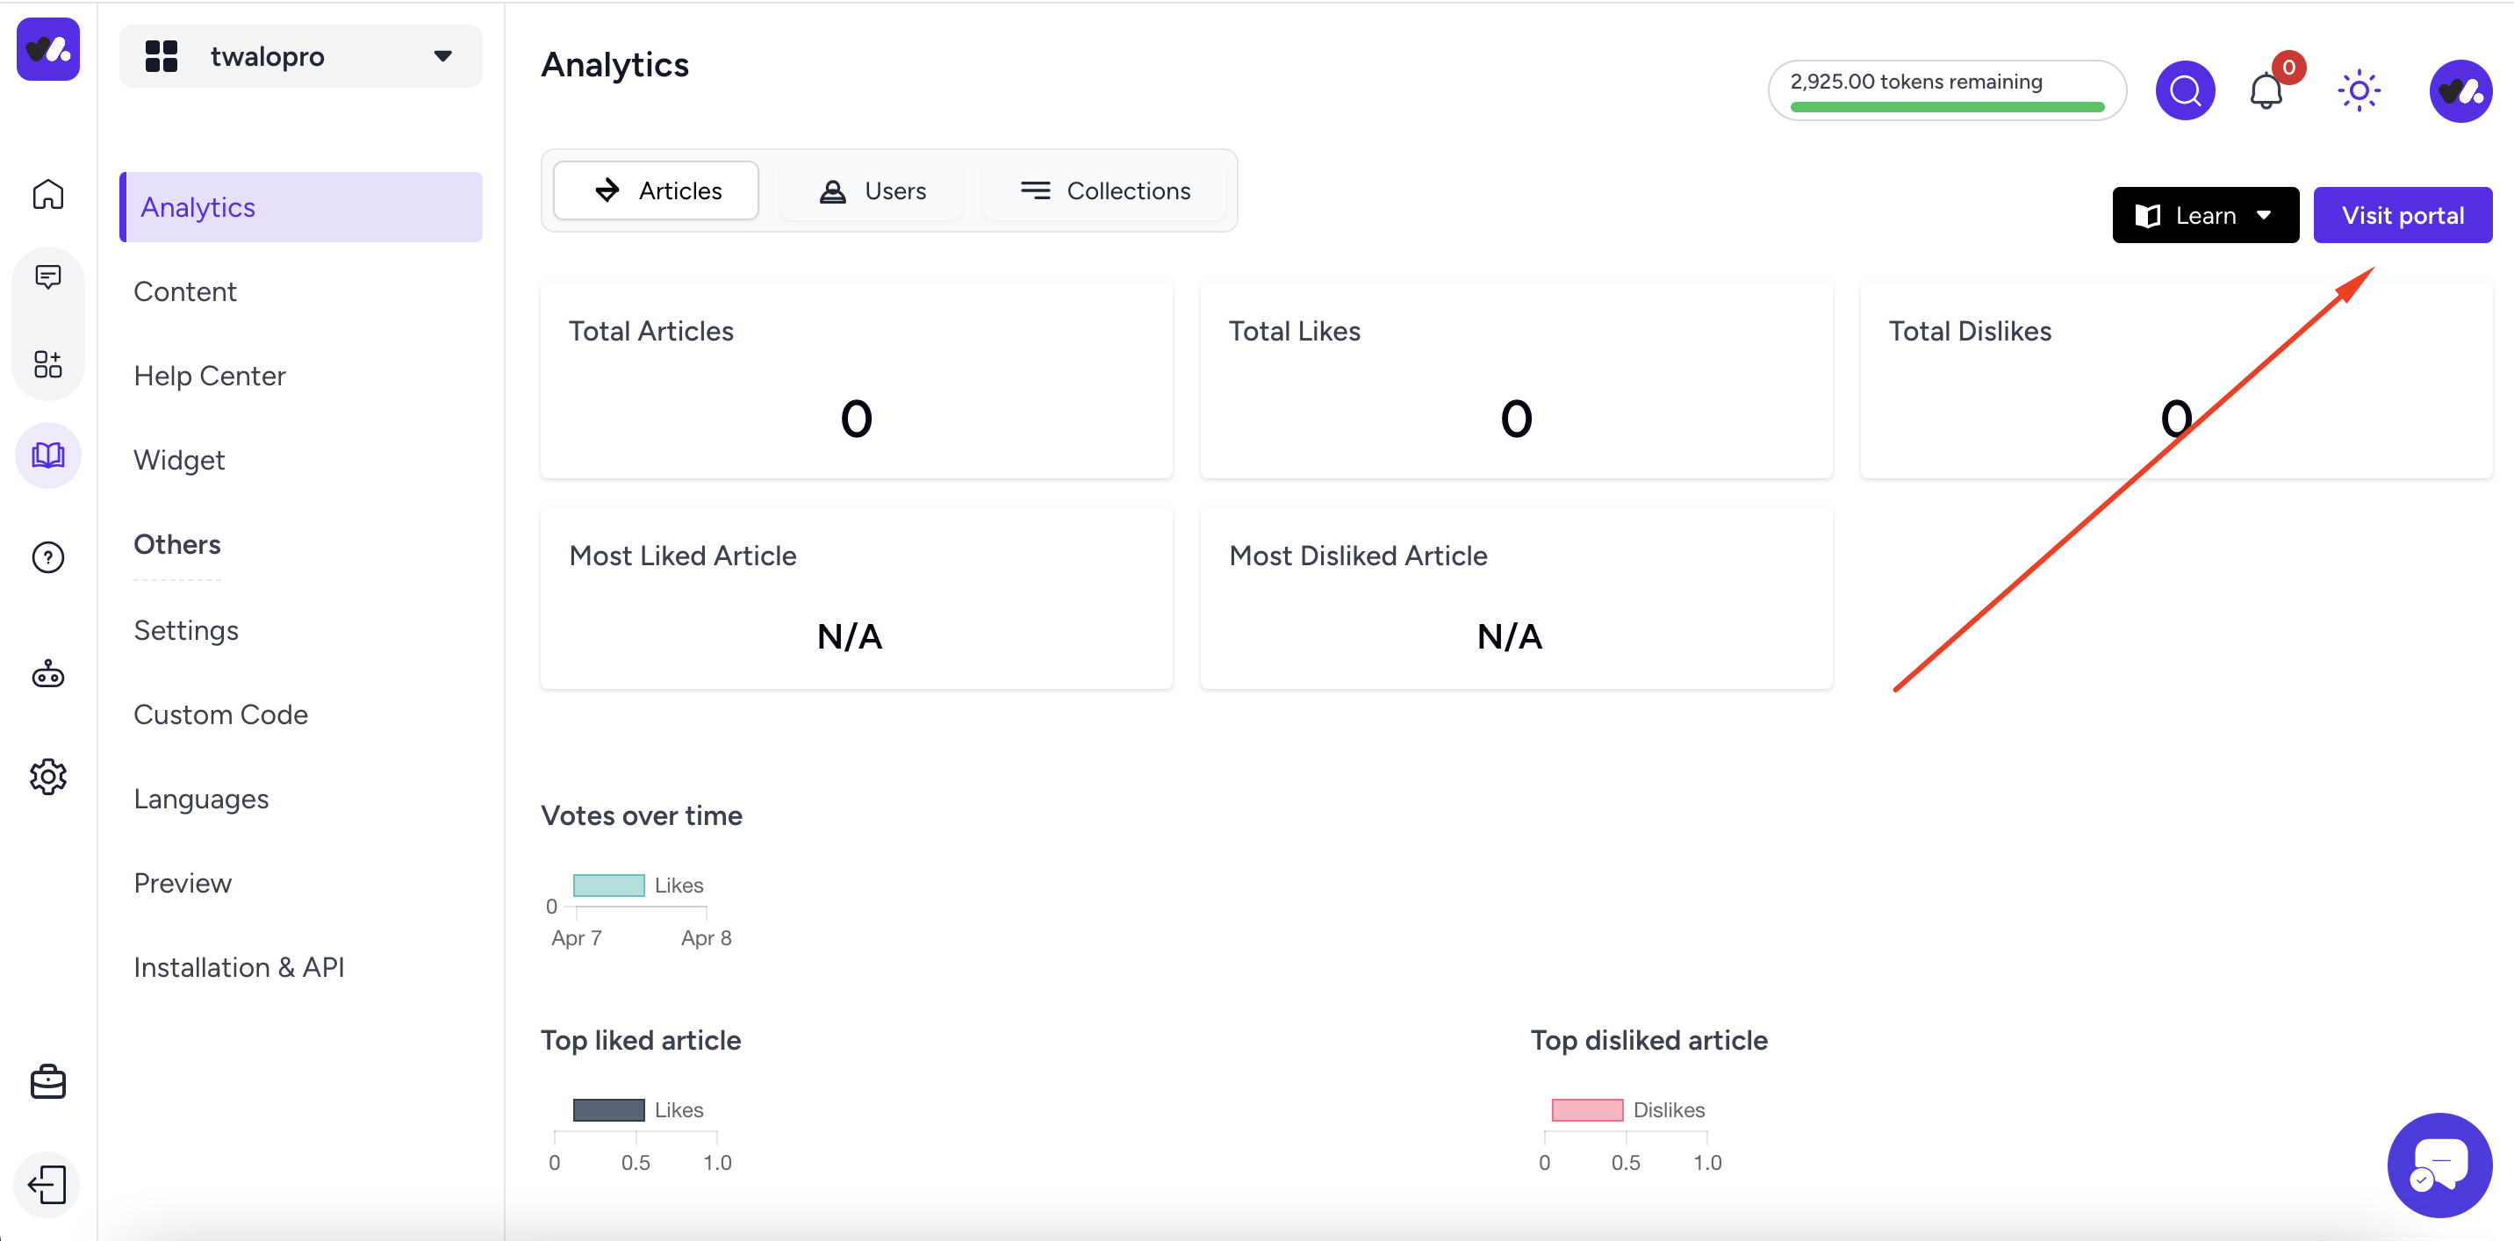Expand the Learn dropdown button

click(x=2205, y=215)
